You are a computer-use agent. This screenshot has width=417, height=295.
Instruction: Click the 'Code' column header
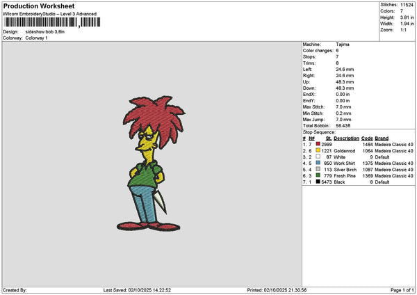coord(367,138)
